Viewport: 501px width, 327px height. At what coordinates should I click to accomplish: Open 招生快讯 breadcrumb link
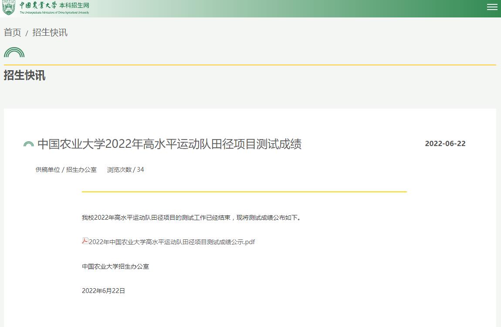tap(50, 32)
